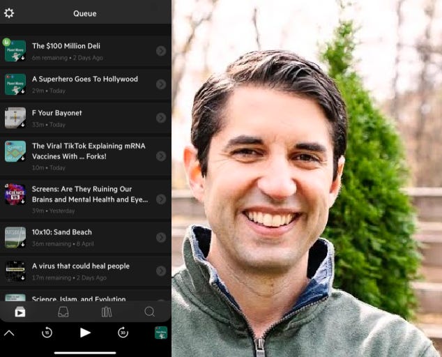Open now-playing artwork in mini player

point(161,333)
